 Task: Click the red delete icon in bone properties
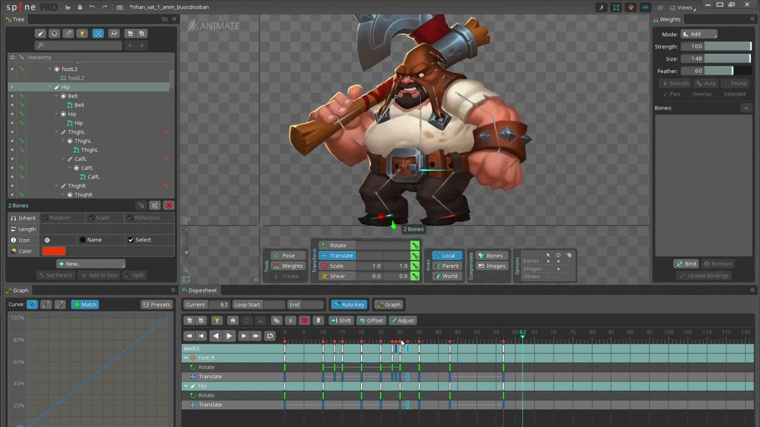click(169, 205)
